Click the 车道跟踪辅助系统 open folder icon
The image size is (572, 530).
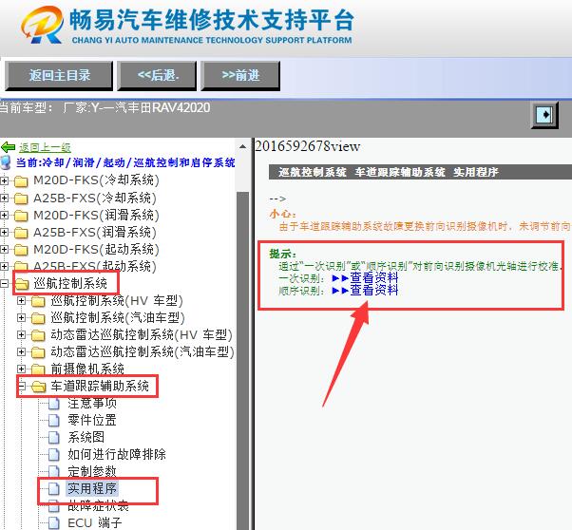(x=39, y=387)
